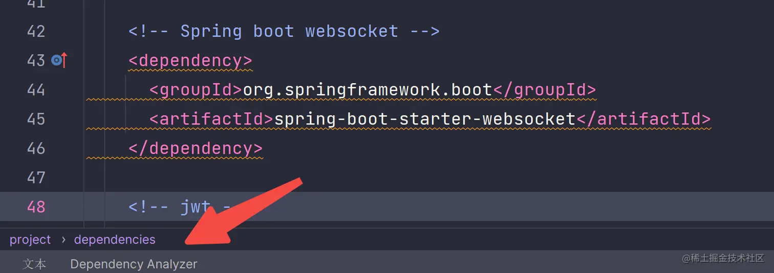
Task: Click line number 42 in the gutter
Action: coord(36,31)
